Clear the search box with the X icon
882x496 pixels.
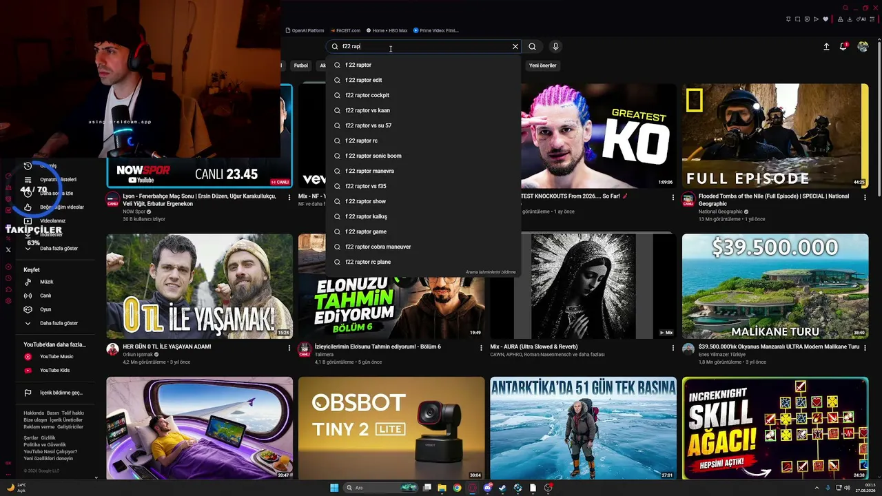pos(515,46)
